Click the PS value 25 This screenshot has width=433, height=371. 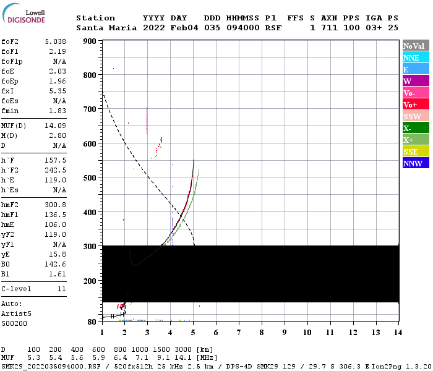coord(393,28)
